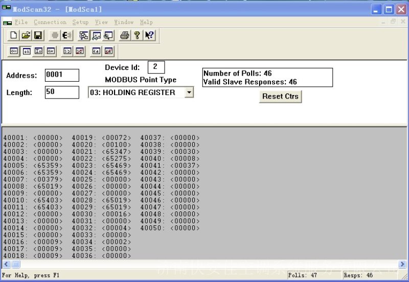
Task: Click the Length field showing 50
Action: point(62,92)
